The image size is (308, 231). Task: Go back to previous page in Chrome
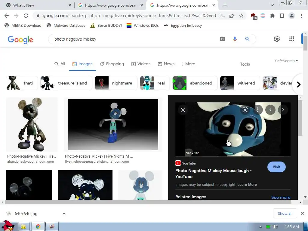coord(7,16)
